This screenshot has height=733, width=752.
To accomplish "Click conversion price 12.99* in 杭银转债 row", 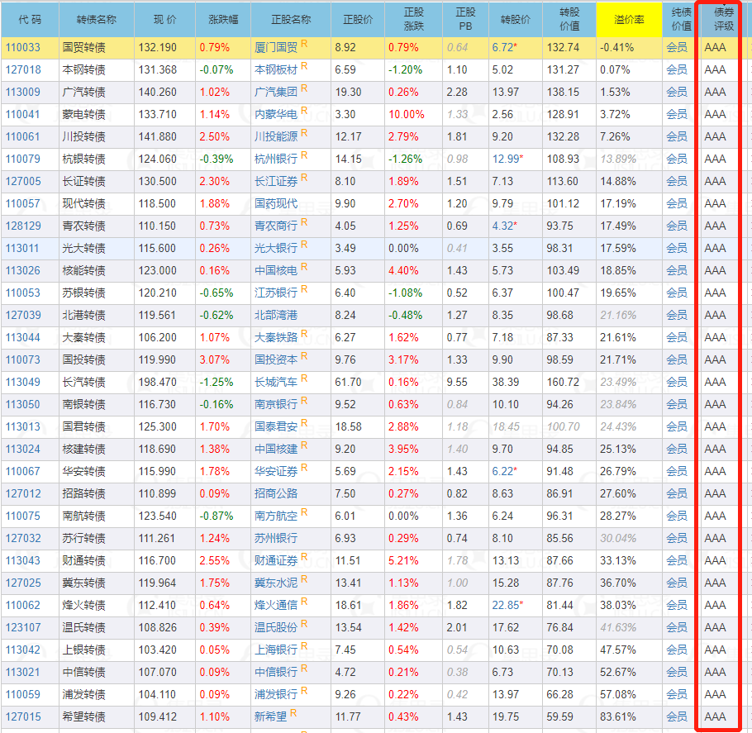I will tap(508, 159).
